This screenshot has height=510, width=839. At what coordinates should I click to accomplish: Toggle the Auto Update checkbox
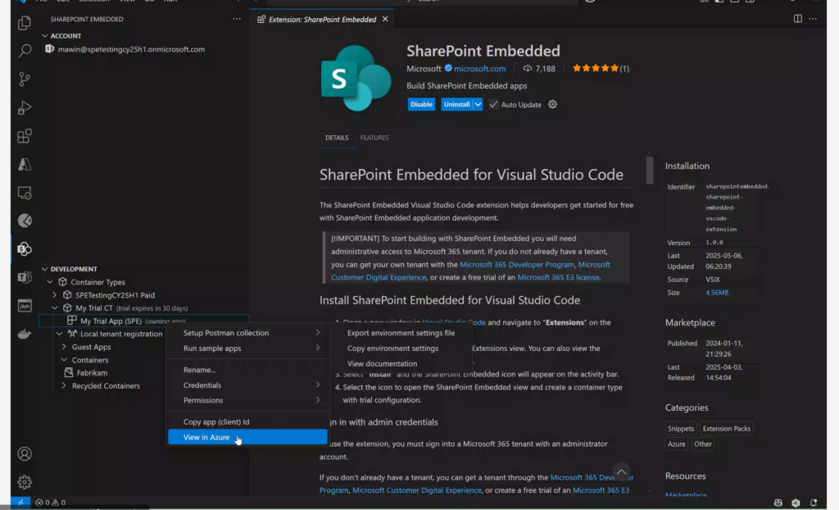pyautogui.click(x=493, y=104)
